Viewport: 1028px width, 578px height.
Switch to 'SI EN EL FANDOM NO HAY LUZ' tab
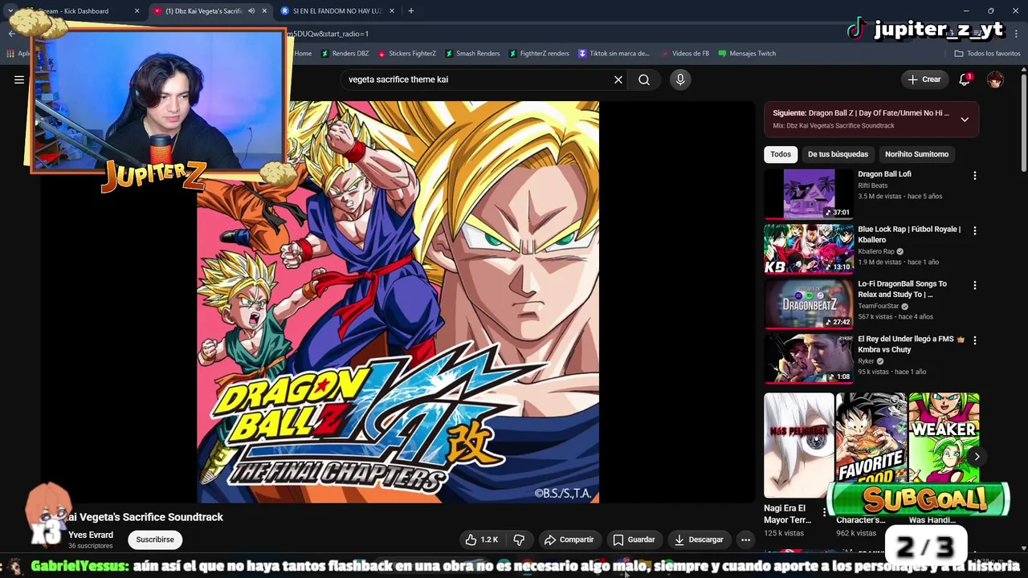pyautogui.click(x=339, y=11)
